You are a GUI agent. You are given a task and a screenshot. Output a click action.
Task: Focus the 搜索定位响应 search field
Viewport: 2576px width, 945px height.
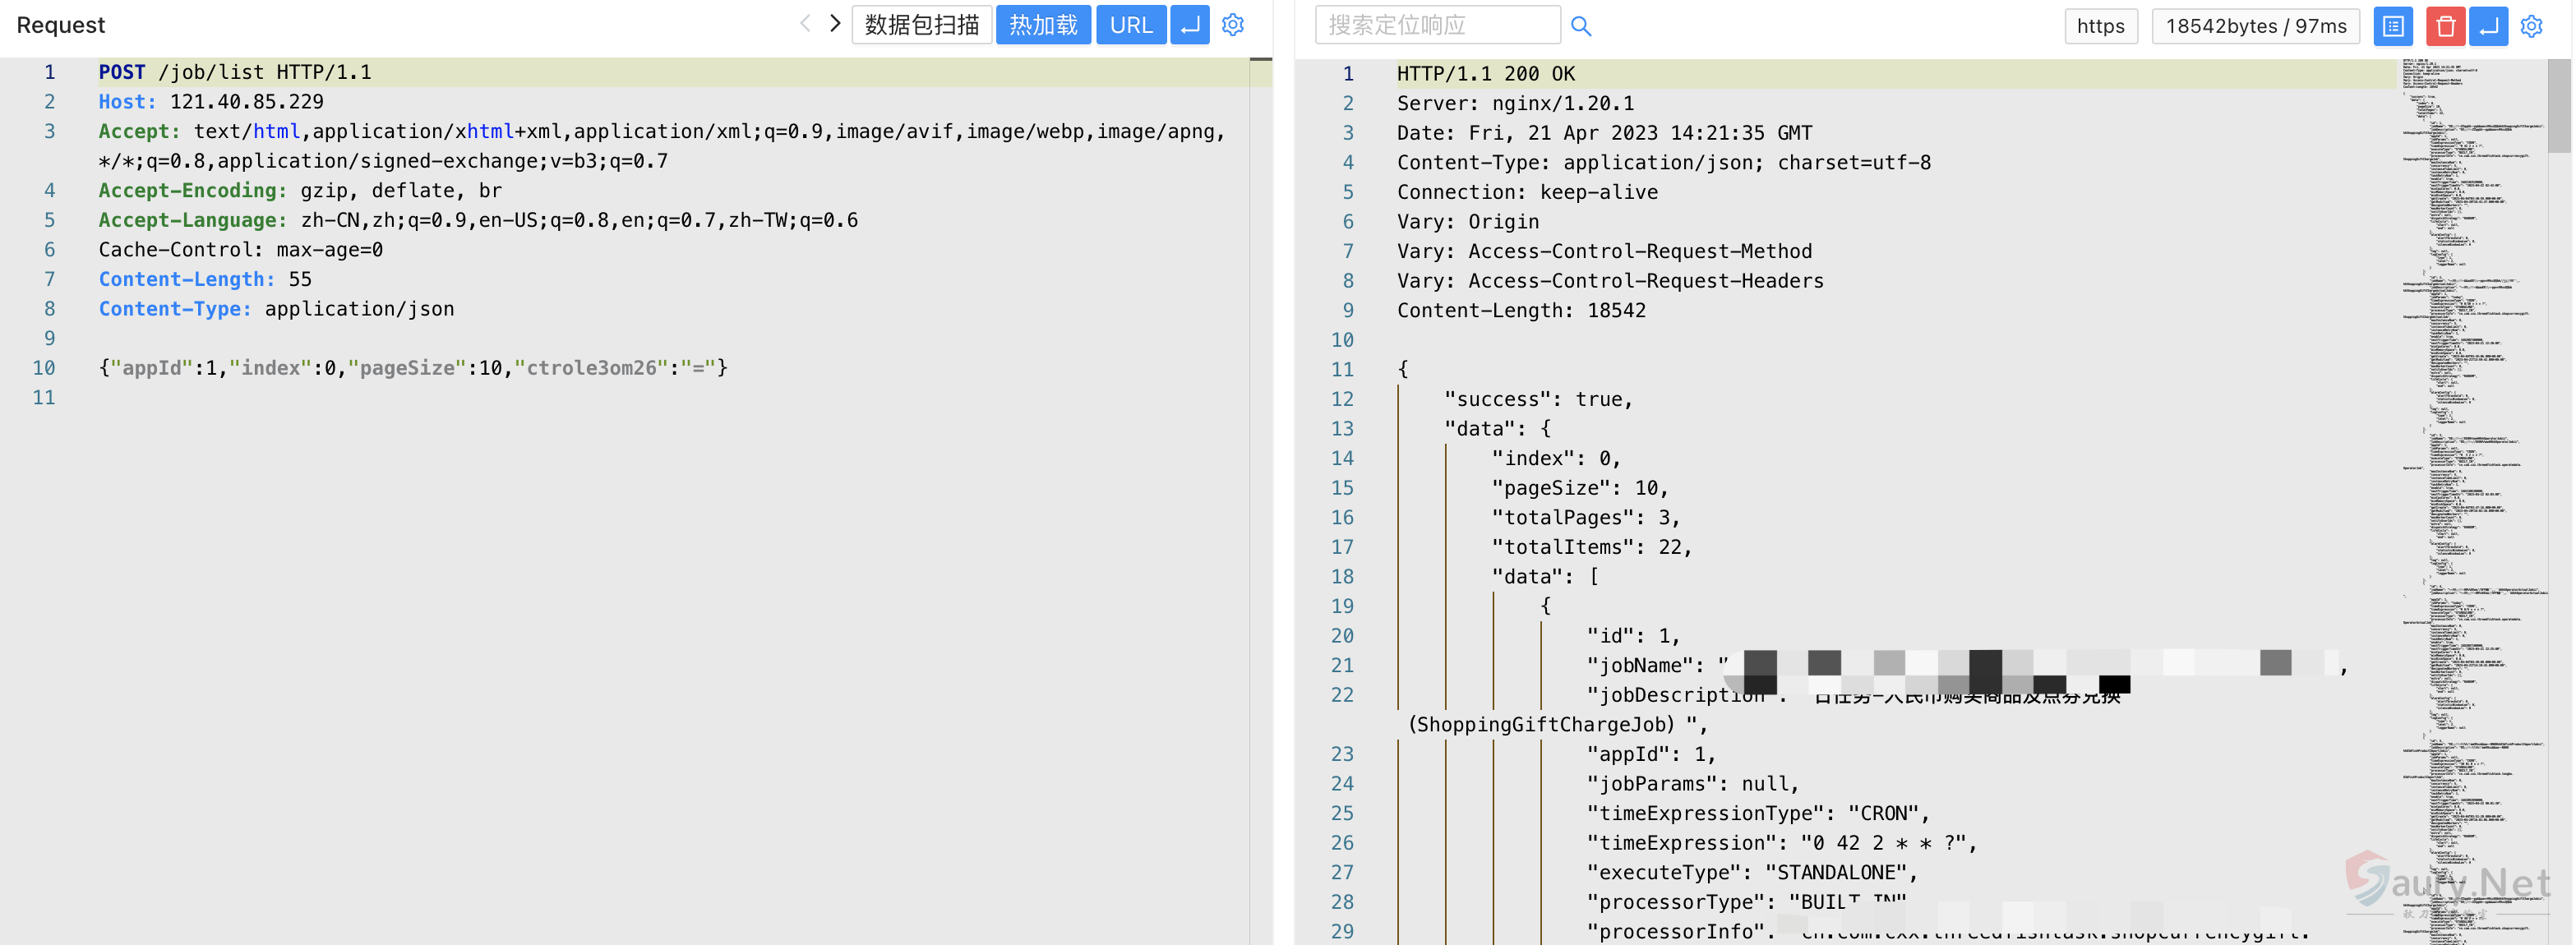pos(1436,25)
